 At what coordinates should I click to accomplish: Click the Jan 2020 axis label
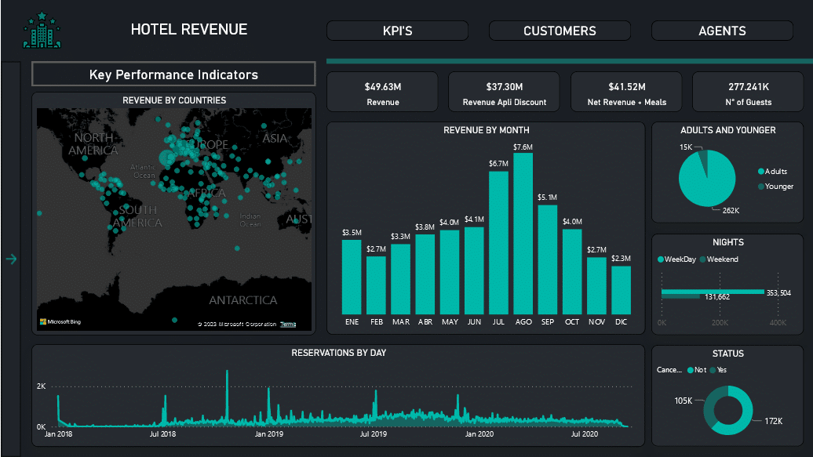tap(479, 434)
